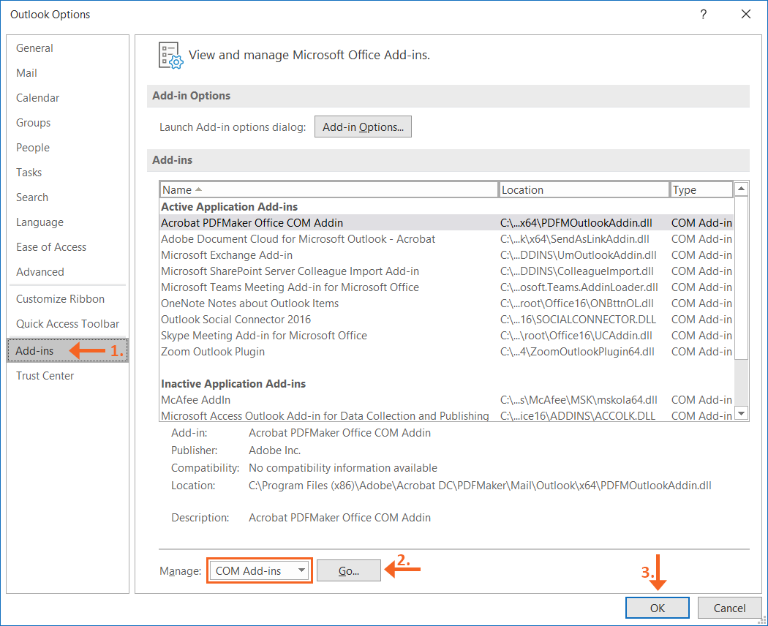Open the General options category
The height and width of the screenshot is (626, 768).
[34, 48]
